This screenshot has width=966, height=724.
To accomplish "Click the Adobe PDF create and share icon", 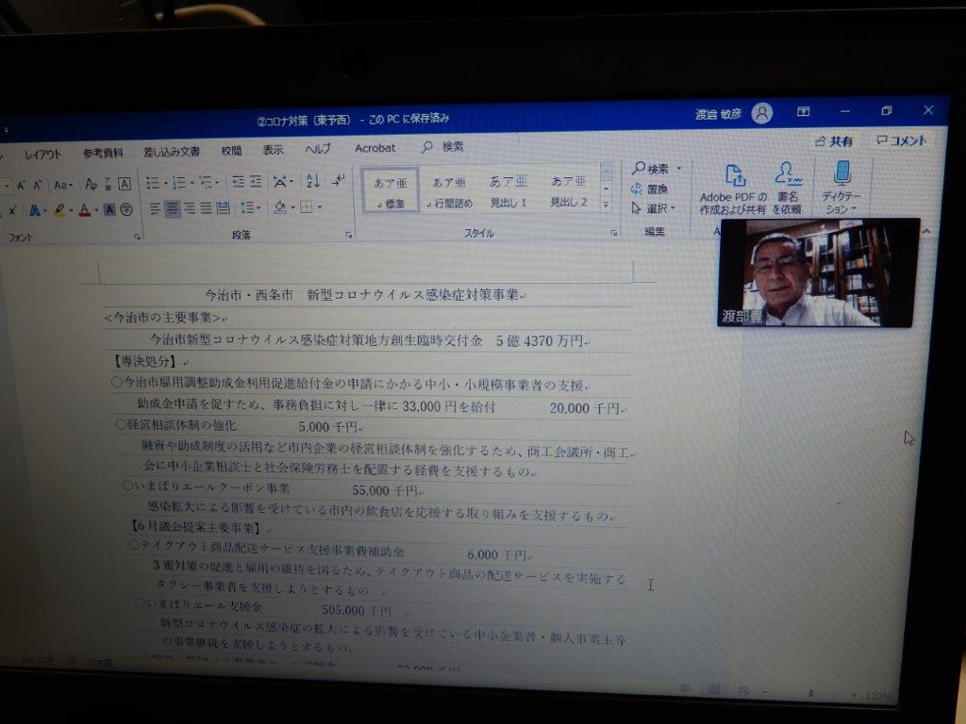I will click(734, 175).
